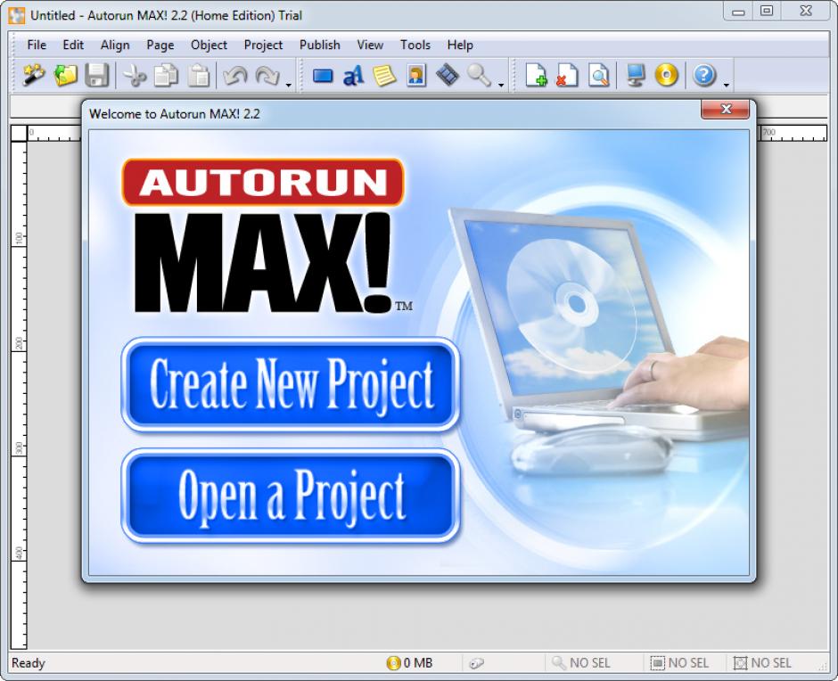Click the cut scissors icon

(135, 75)
